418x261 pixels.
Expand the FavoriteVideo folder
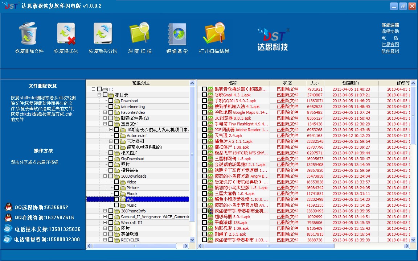click(105, 112)
